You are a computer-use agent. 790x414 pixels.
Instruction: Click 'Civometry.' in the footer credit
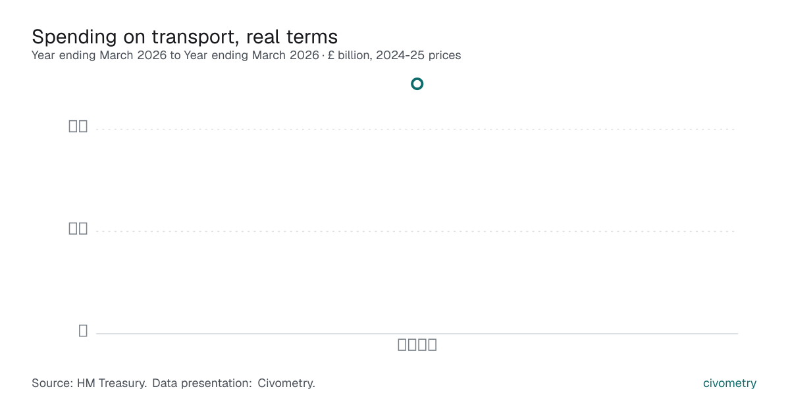(x=286, y=383)
